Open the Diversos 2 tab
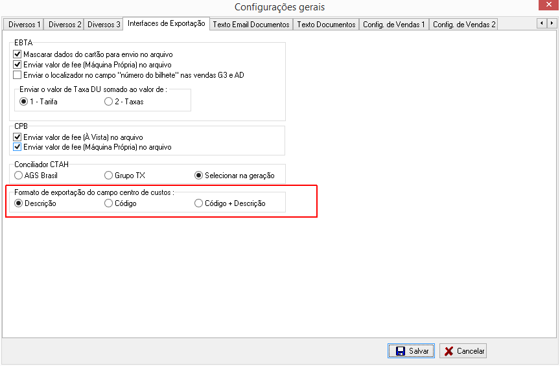 [x=64, y=25]
